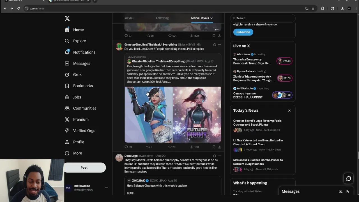The width and height of the screenshot is (359, 202).
Task: Reload the page in the browser
Action: 19,8
